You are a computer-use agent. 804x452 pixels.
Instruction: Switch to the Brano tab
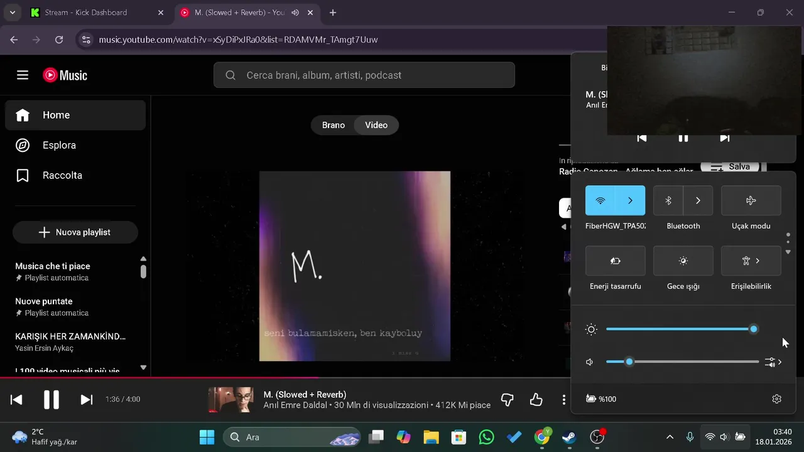[x=333, y=125]
